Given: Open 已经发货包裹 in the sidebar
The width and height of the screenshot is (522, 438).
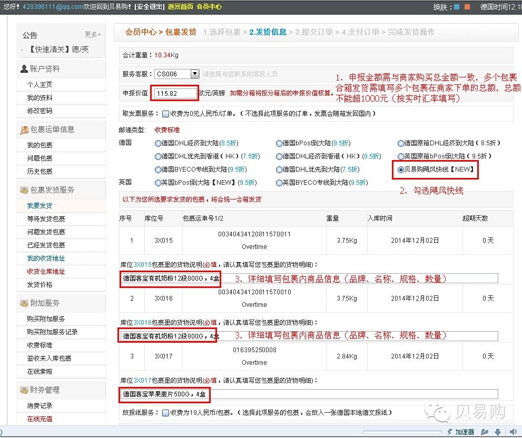Looking at the screenshot, I should (46, 245).
